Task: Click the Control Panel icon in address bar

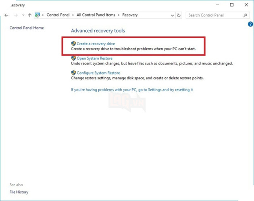Action: pos(37,15)
